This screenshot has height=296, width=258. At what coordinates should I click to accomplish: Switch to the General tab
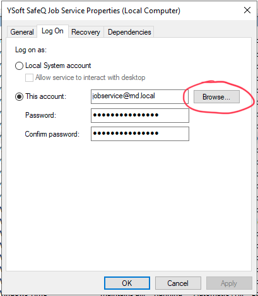click(22, 32)
